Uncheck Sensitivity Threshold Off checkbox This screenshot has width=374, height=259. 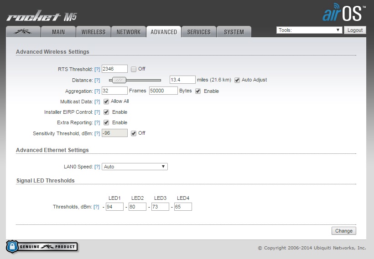pyautogui.click(x=134, y=133)
